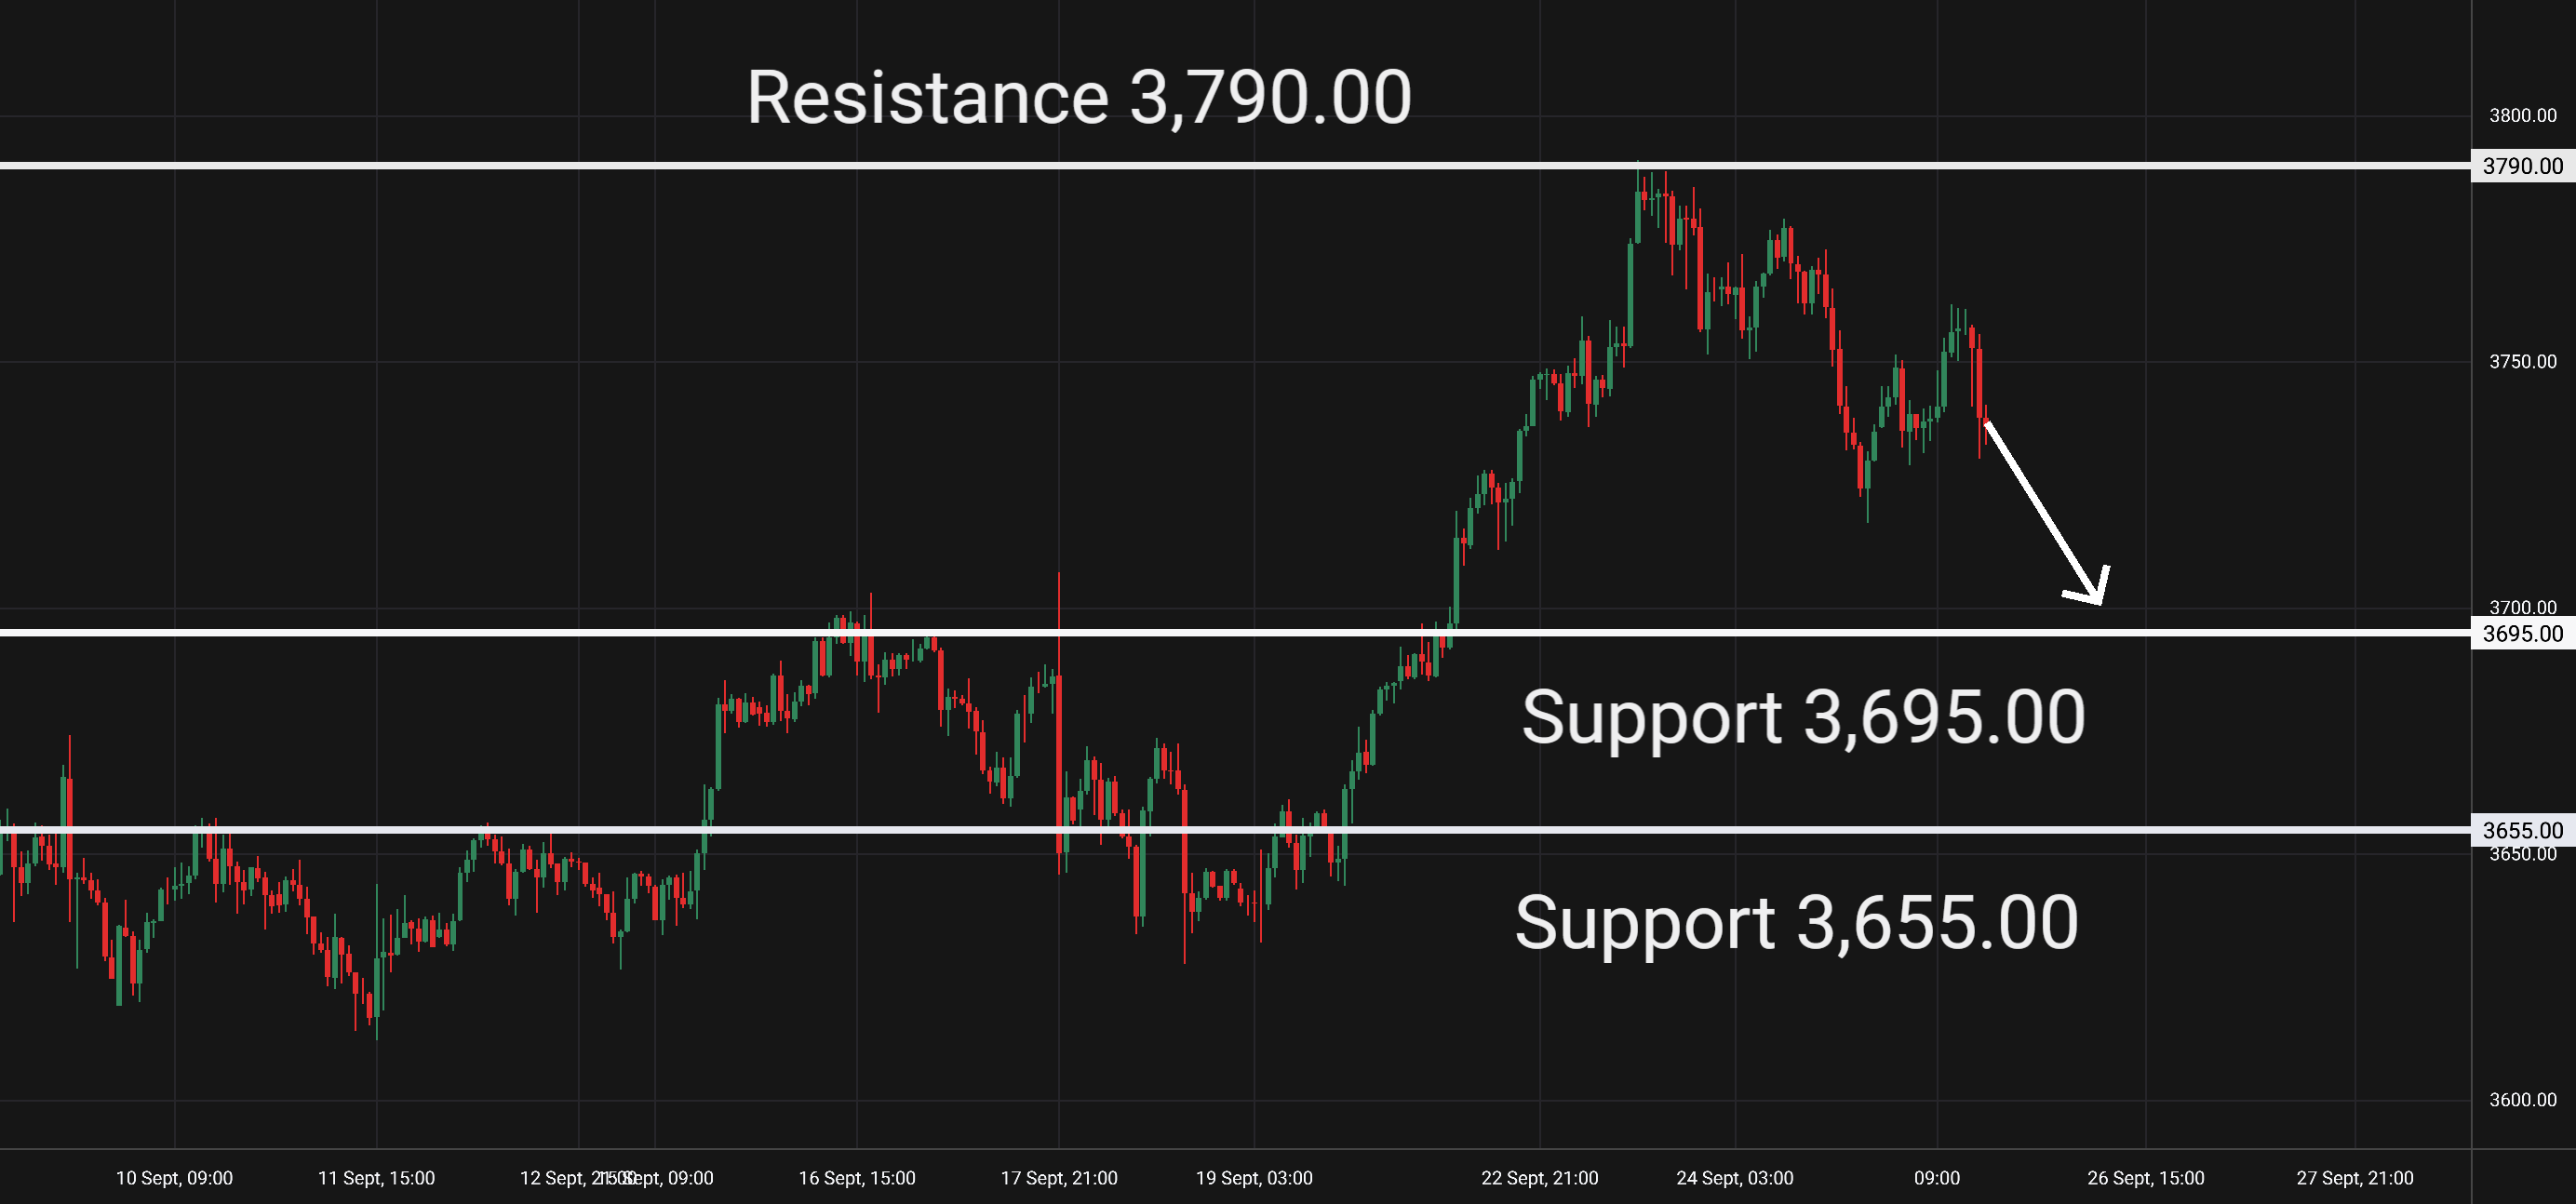
Task: Select the Support 3,655.00 text annotation
Action: tap(1797, 923)
